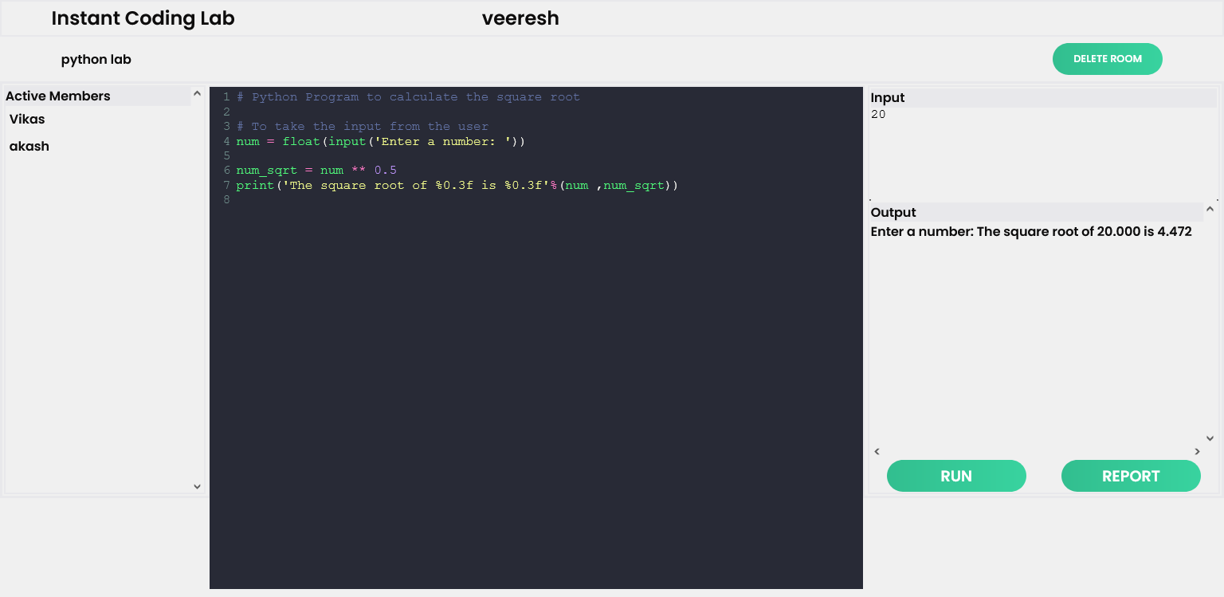
Task: Place cursor on code line 1 comment
Action: [408, 97]
